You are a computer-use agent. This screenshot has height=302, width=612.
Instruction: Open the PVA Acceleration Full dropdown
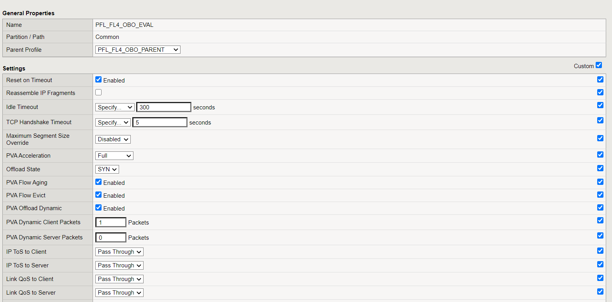pos(114,156)
